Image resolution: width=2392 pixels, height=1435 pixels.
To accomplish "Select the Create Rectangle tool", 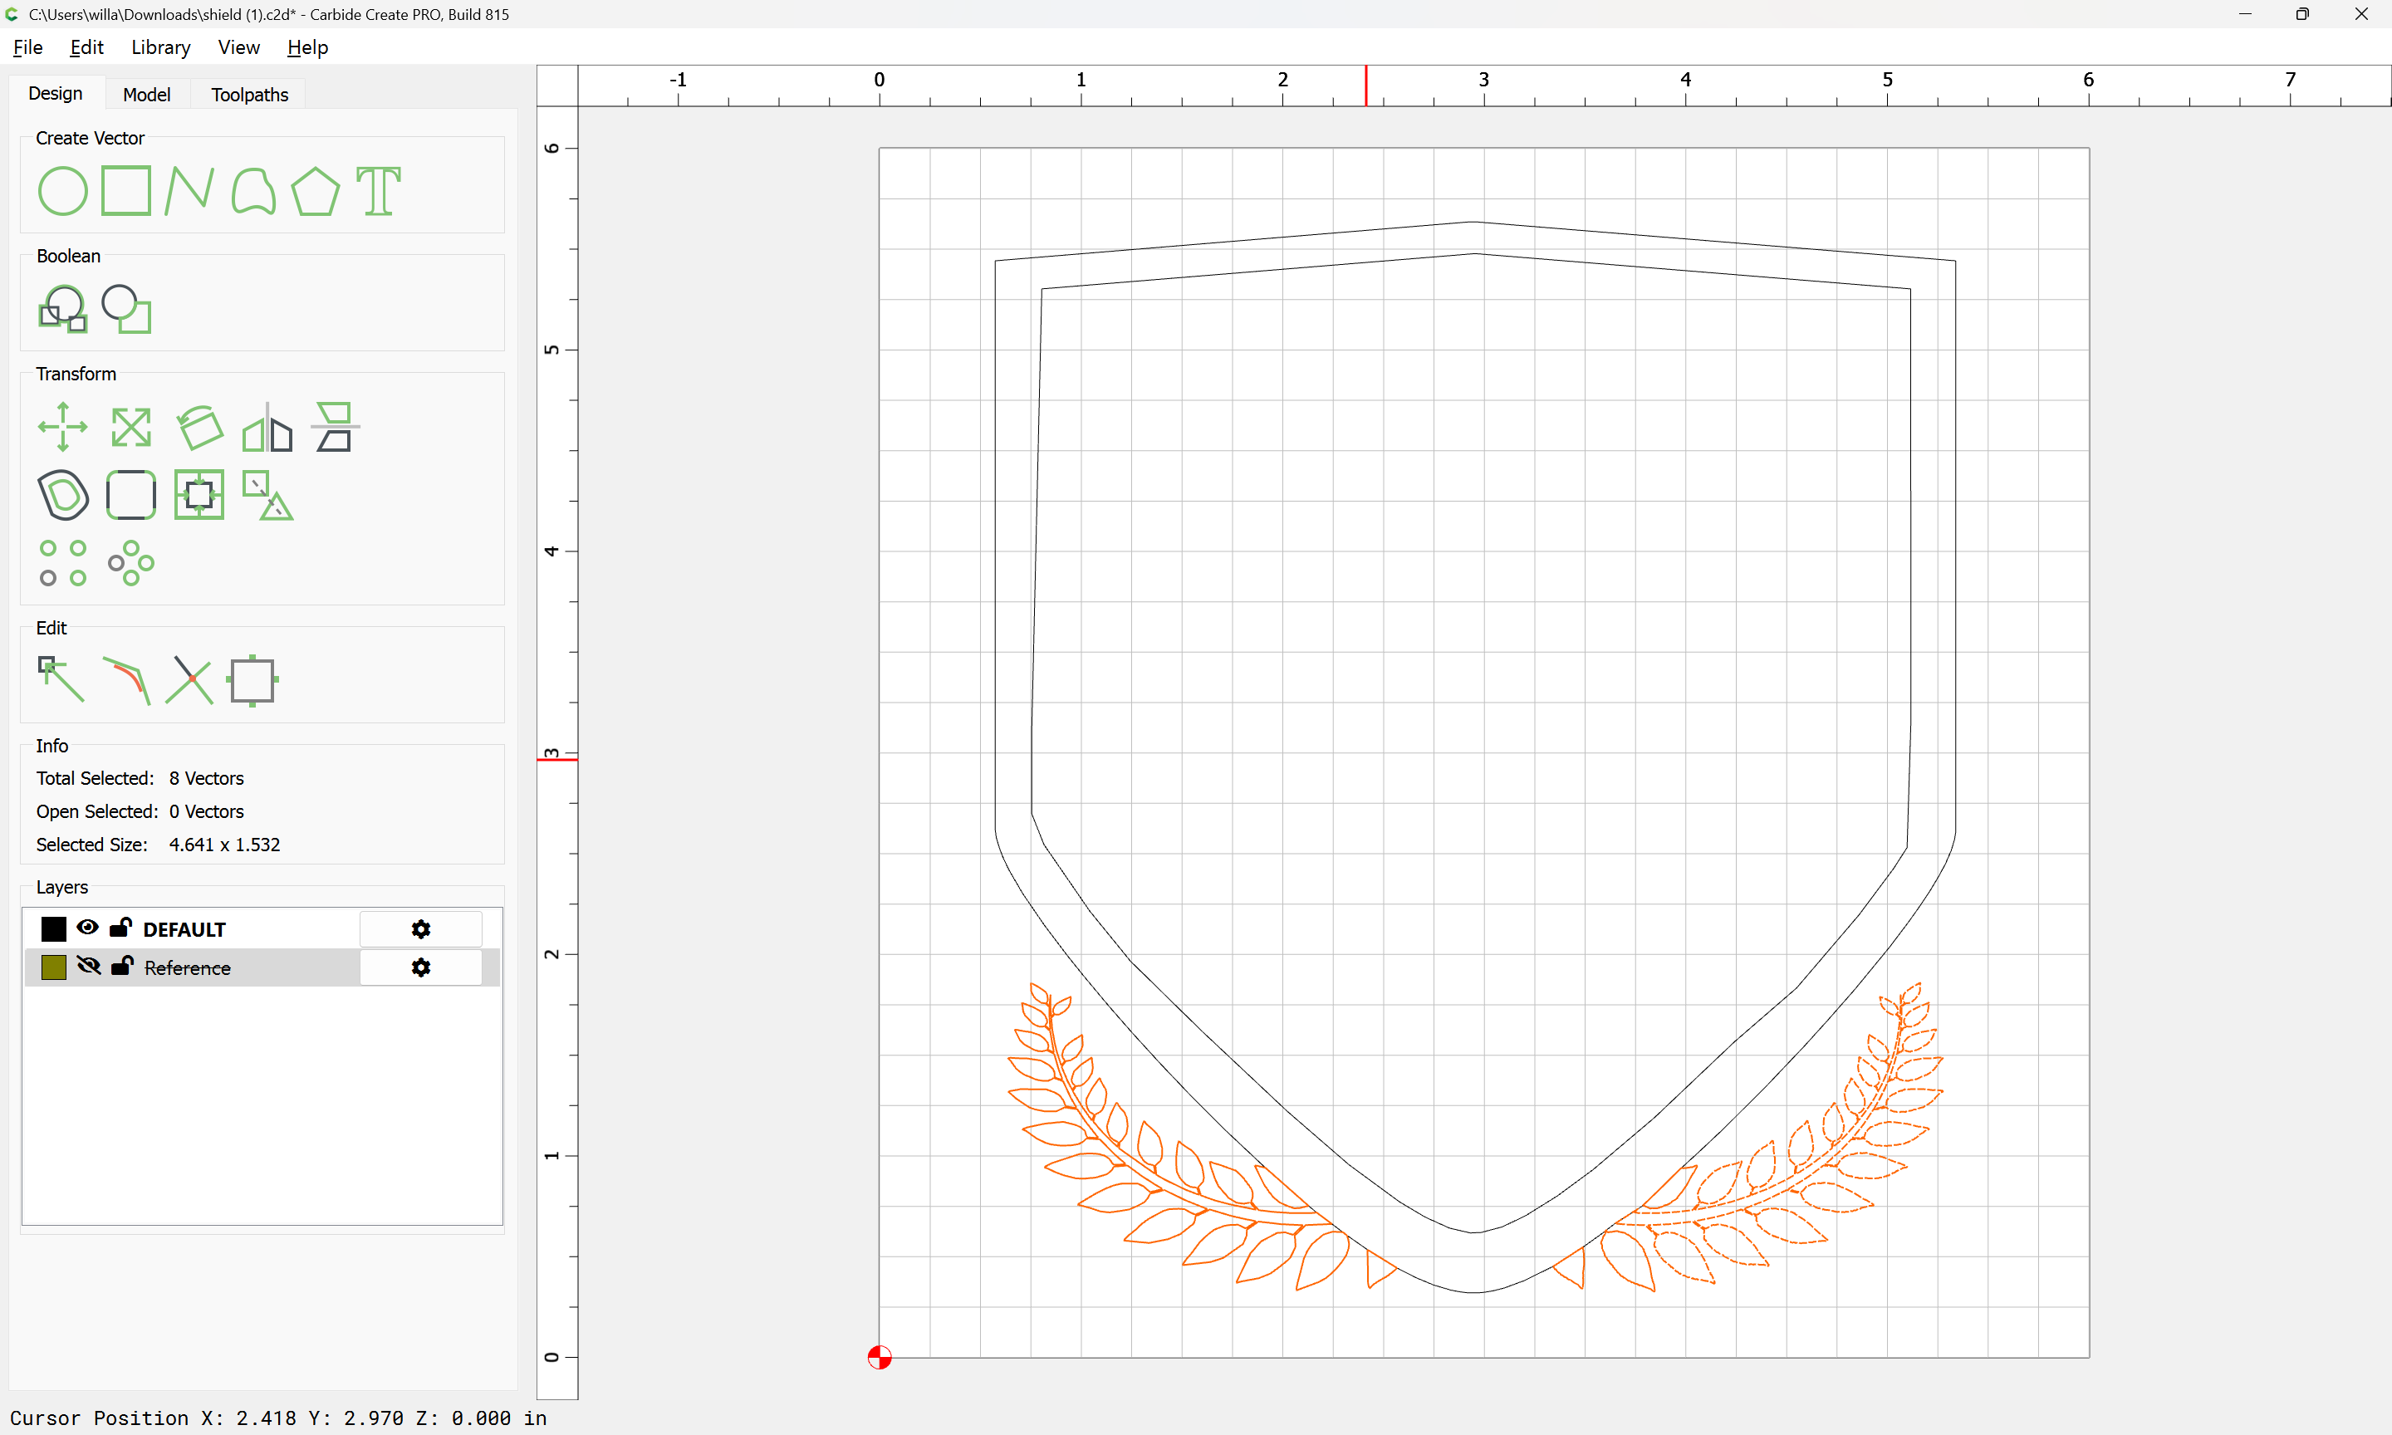I will click(126, 189).
